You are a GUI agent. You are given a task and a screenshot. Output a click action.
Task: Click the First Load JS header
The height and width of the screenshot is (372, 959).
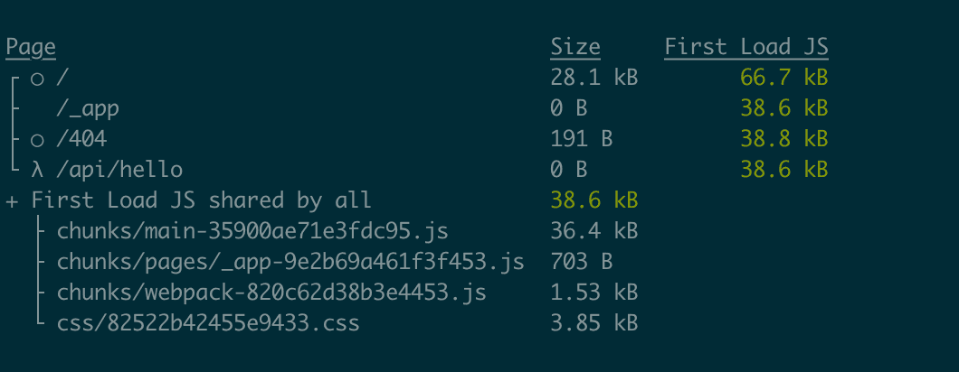click(745, 47)
